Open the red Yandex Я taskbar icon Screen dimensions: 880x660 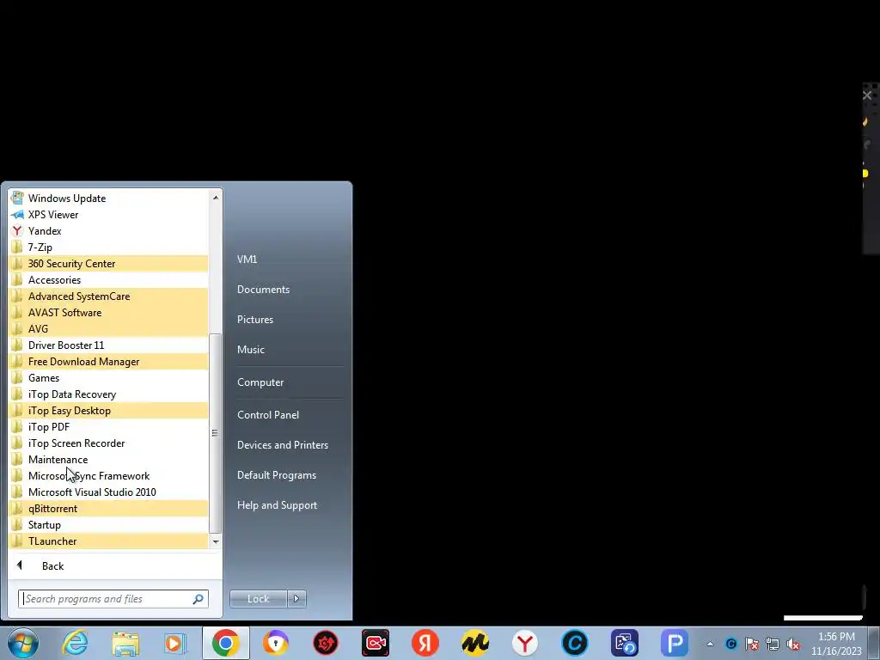[x=425, y=643]
